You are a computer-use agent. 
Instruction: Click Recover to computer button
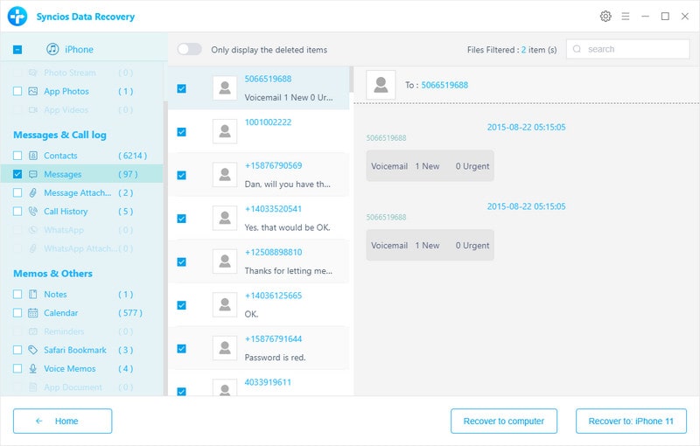click(x=504, y=421)
